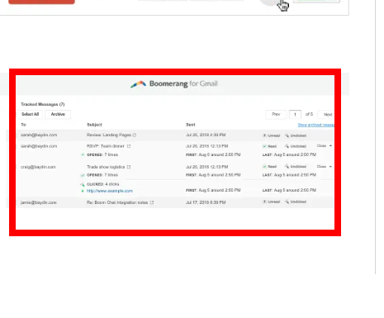Click Unclicked icon in Trade show logistics row
The width and height of the screenshot is (384, 318).
tap(287, 167)
